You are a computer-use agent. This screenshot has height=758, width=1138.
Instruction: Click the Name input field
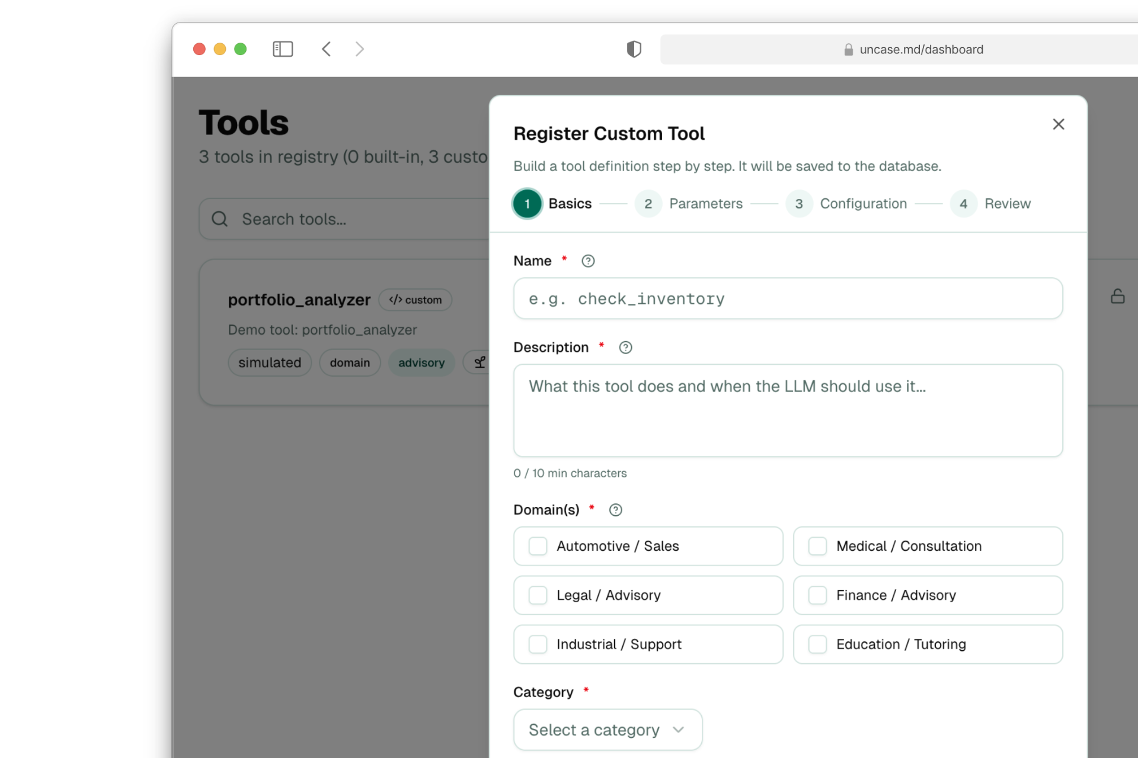[788, 298]
